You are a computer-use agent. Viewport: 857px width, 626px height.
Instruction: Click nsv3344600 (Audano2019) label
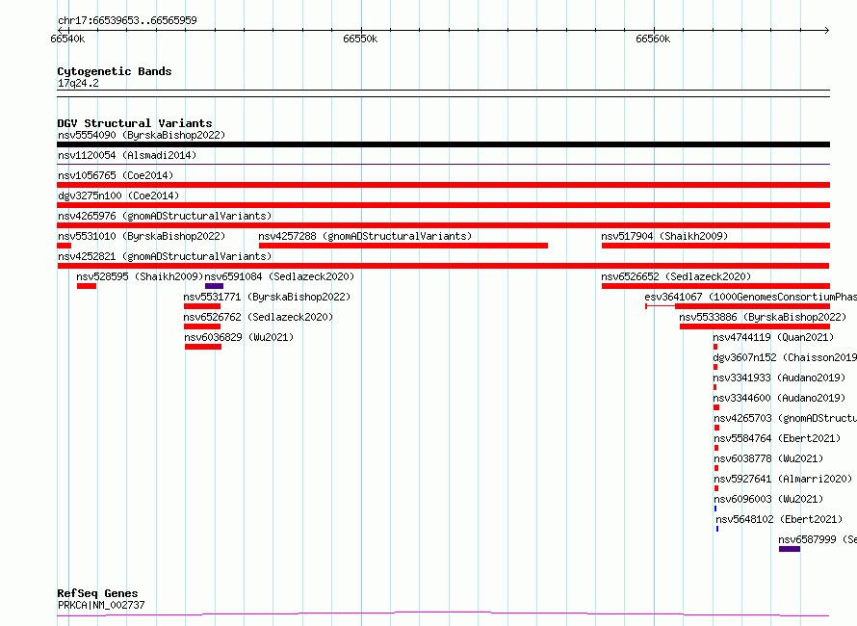coord(779,398)
